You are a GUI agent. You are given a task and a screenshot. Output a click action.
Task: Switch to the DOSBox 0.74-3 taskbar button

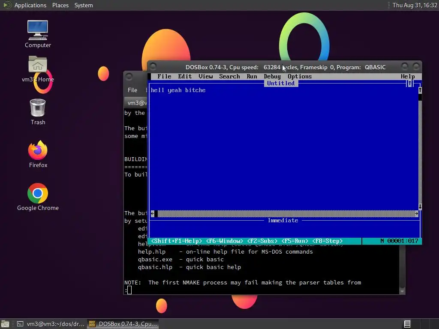(x=123, y=324)
